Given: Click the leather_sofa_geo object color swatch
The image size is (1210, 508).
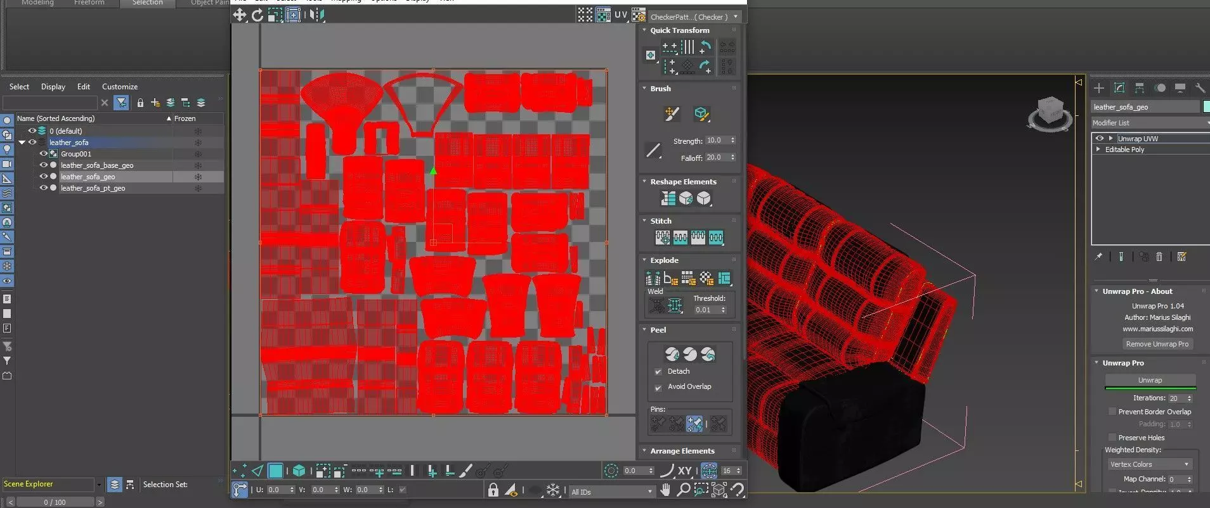Looking at the screenshot, I should pos(1206,106).
